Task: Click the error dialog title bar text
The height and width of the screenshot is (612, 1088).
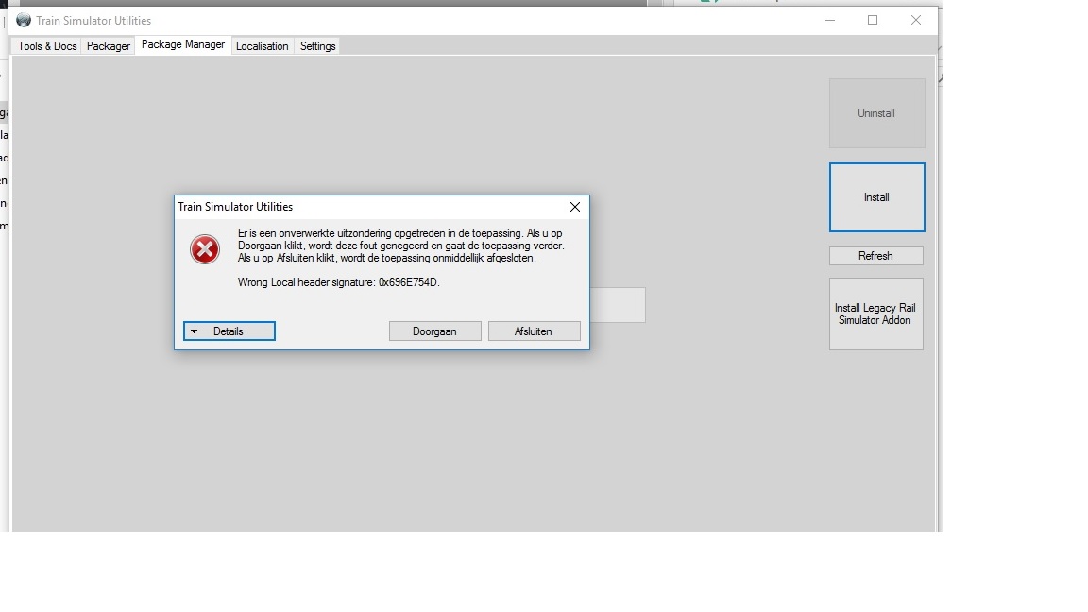Action: coord(235,207)
